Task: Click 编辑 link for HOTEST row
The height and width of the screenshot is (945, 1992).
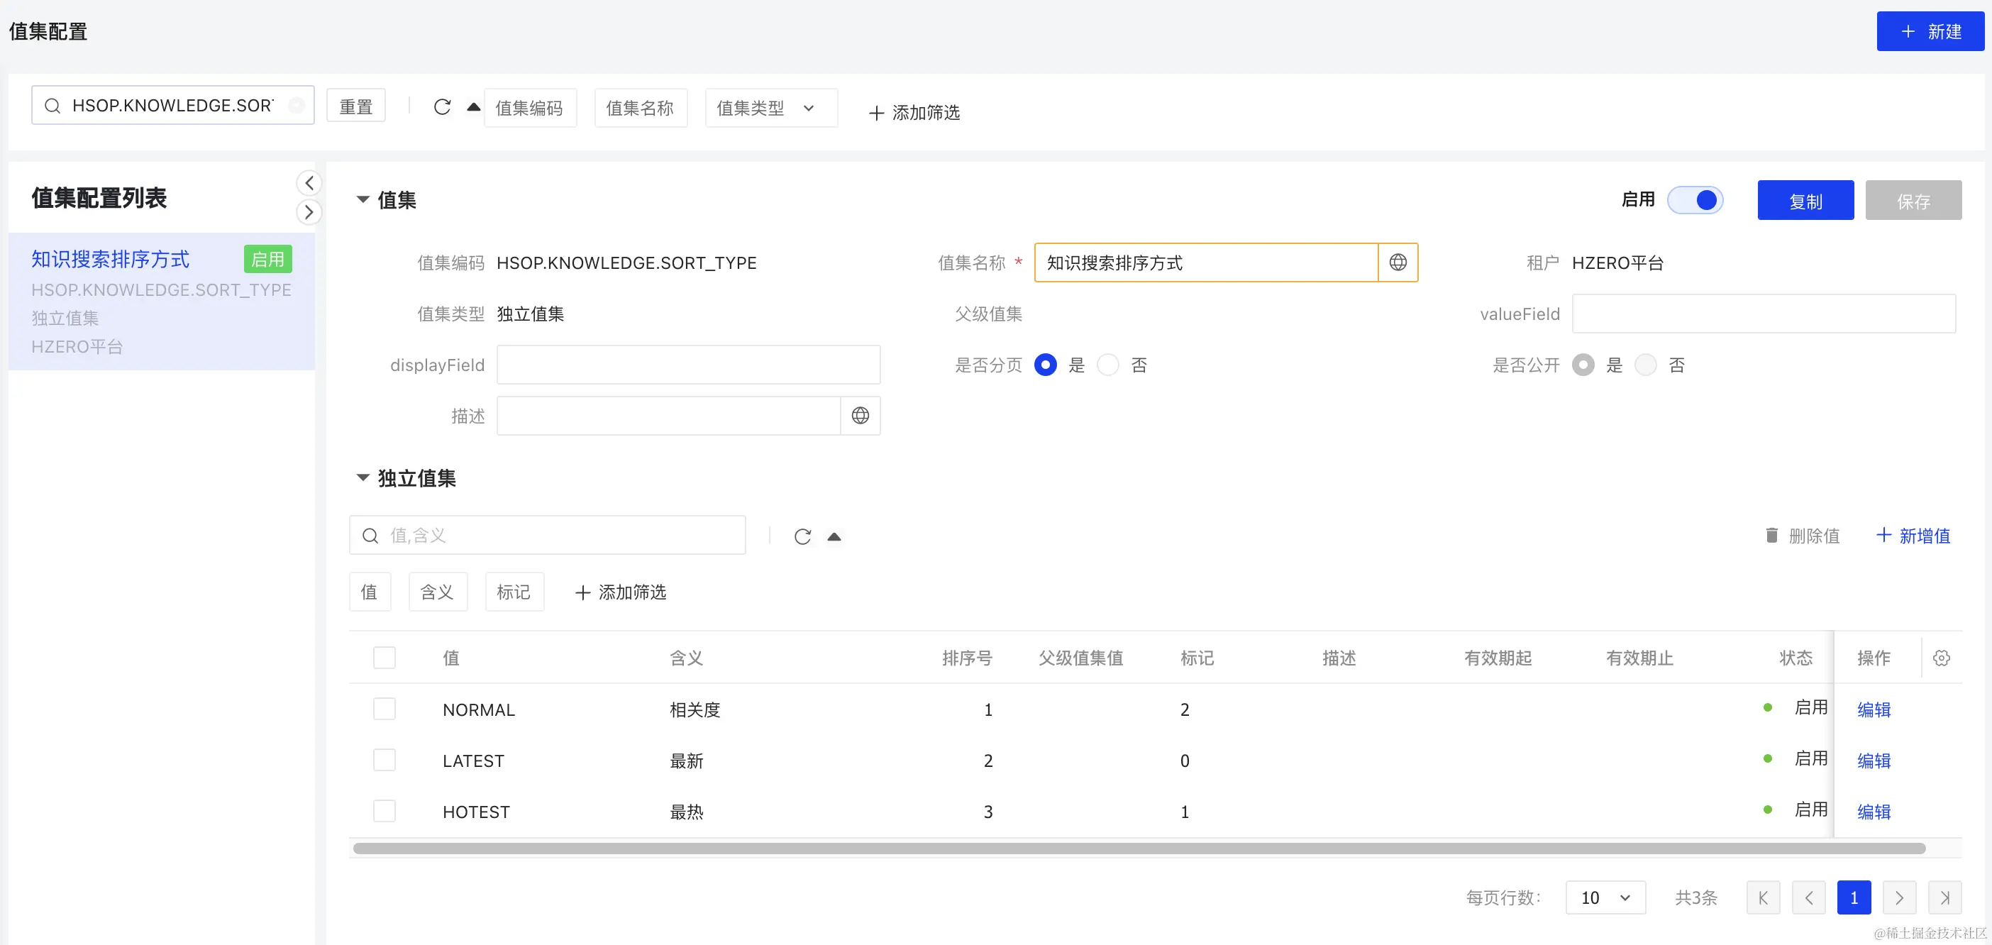Action: point(1873,811)
